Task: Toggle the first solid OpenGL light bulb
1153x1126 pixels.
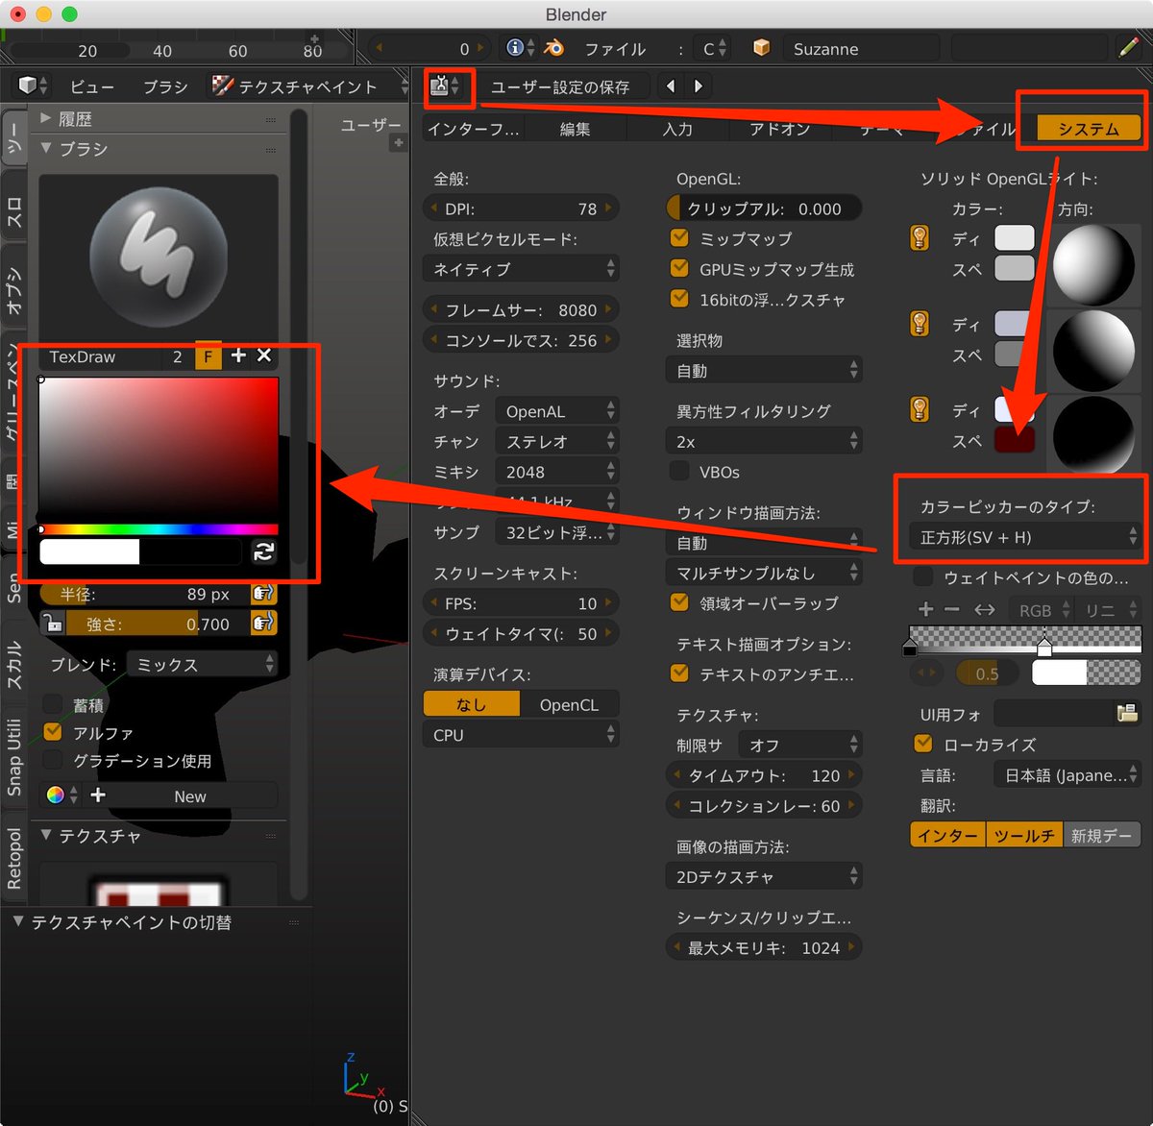Action: pyautogui.click(x=920, y=237)
